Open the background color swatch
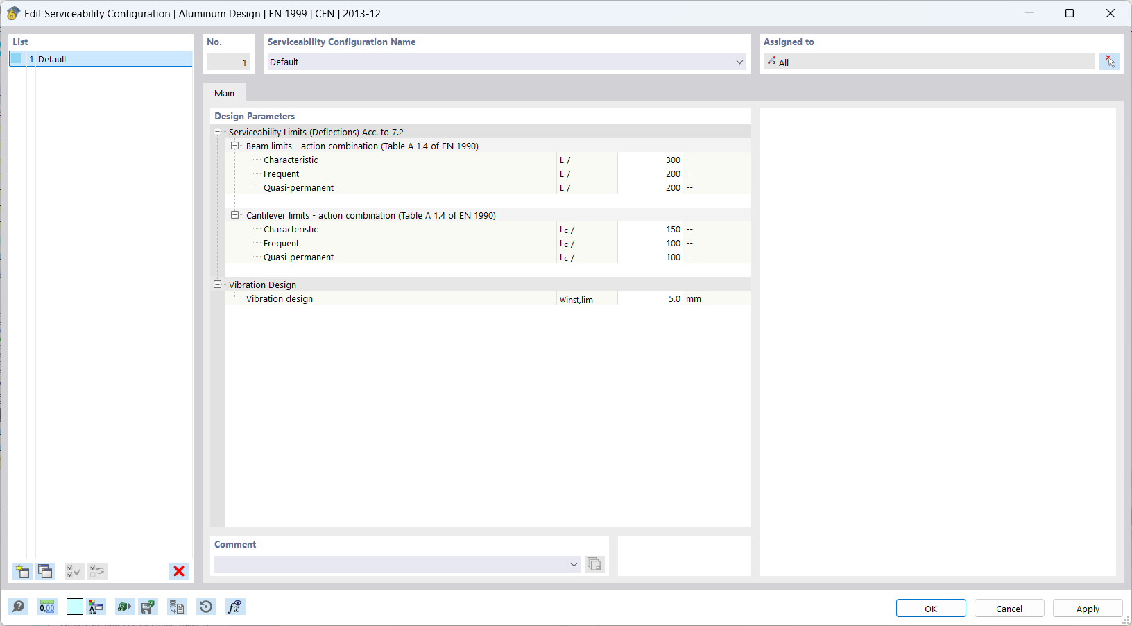This screenshot has width=1132, height=626. 74,607
